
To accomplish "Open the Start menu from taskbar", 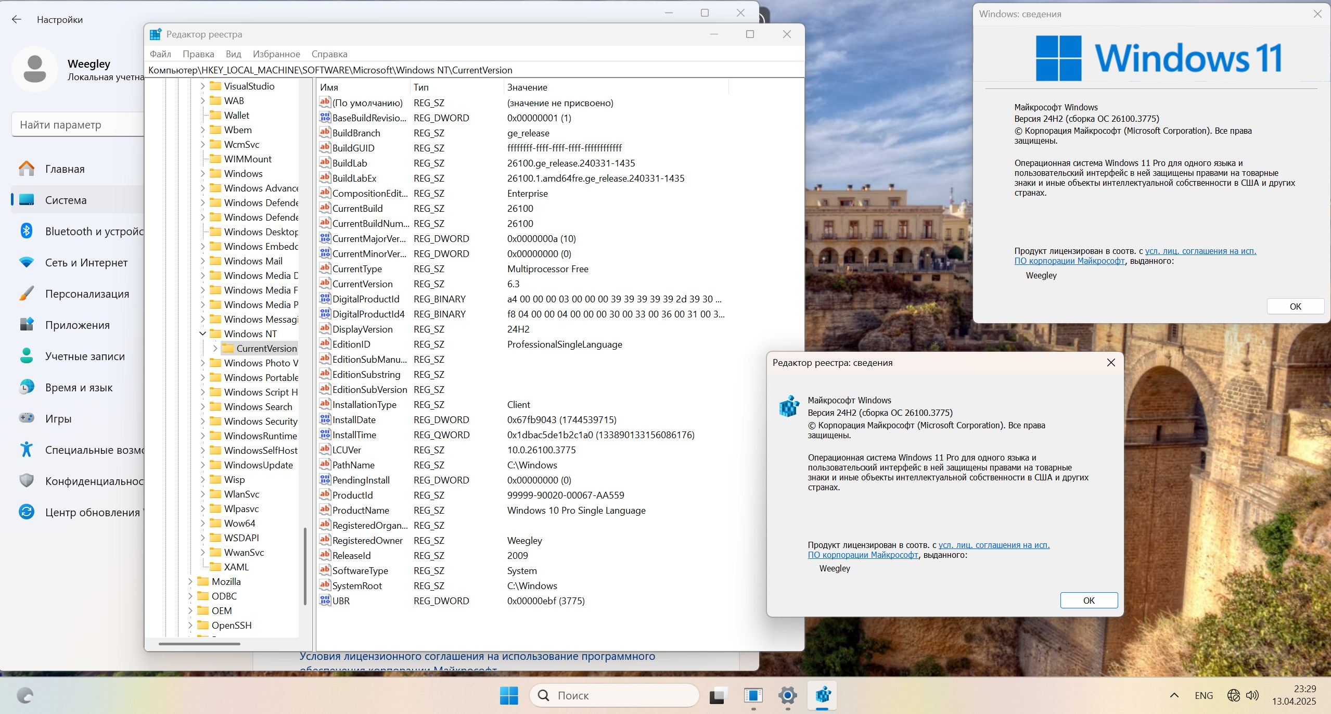I will 508,695.
